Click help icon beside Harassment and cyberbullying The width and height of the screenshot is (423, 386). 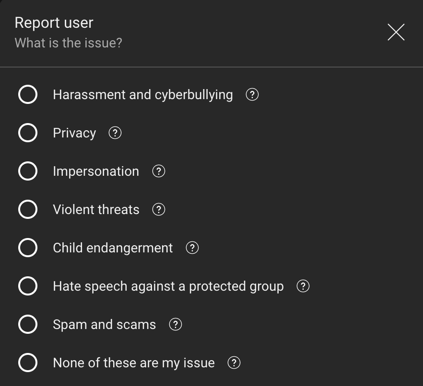[x=252, y=95]
